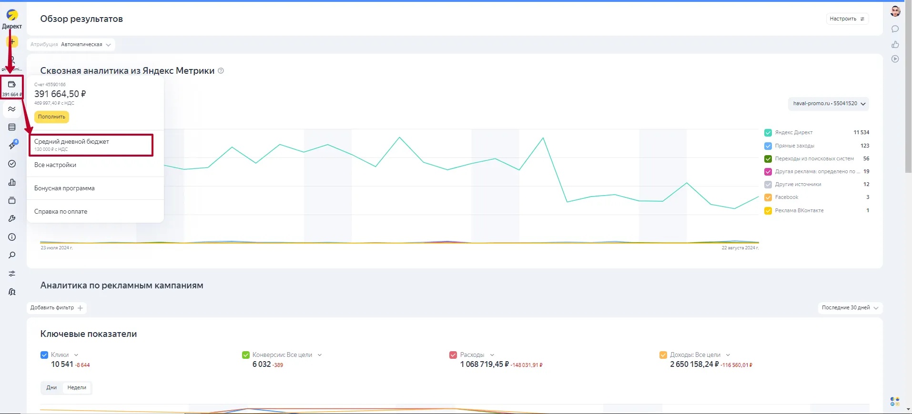This screenshot has width=912, height=414.
Task: Open the haval-promo.ru counter dropdown
Action: click(828, 104)
